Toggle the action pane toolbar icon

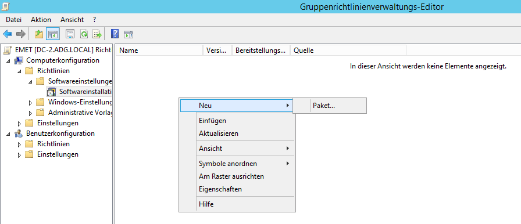[129, 34]
